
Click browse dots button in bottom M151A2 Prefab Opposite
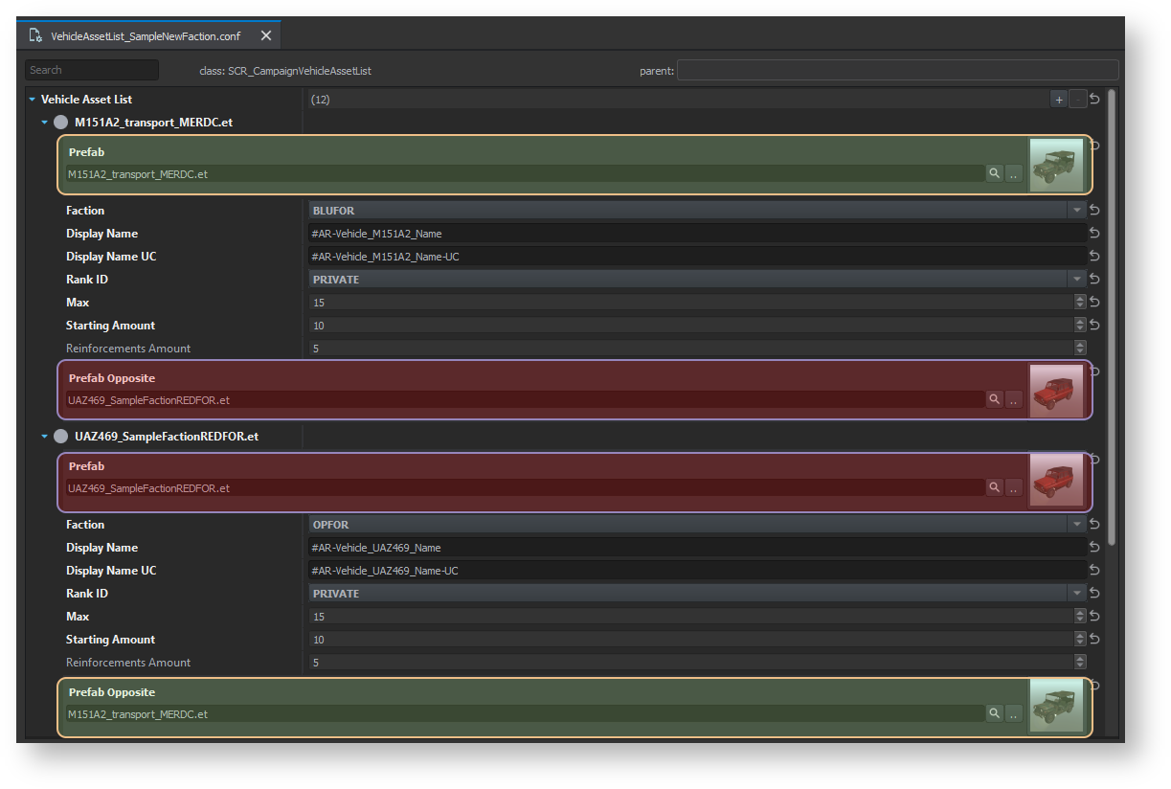1013,713
